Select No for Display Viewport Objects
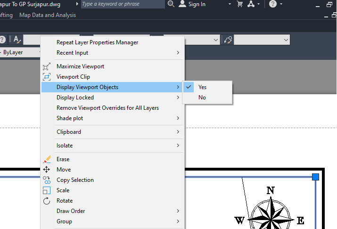 point(202,98)
